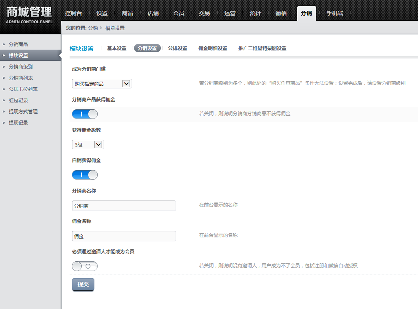This screenshot has width=418, height=309.
Task: Open 推广二维码背景图设置 tab
Action: coord(262,48)
